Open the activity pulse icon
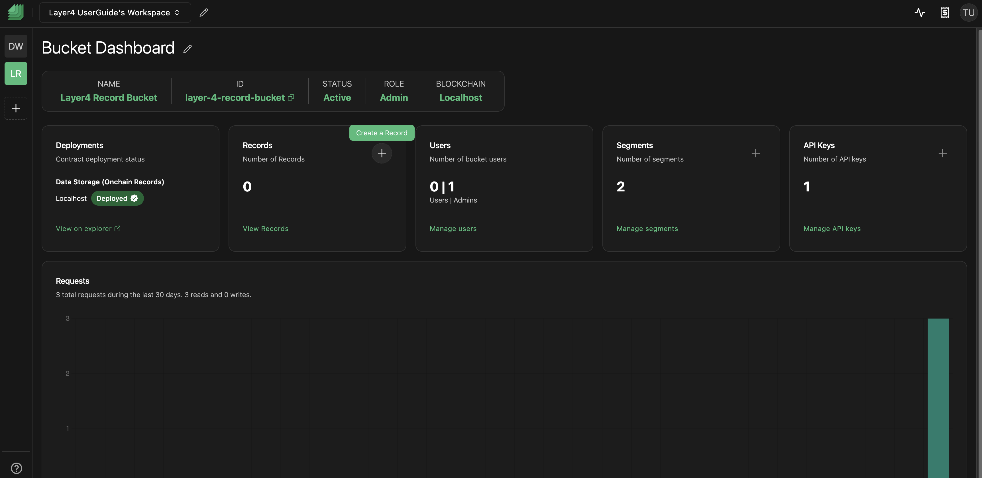The height and width of the screenshot is (478, 982). [920, 13]
